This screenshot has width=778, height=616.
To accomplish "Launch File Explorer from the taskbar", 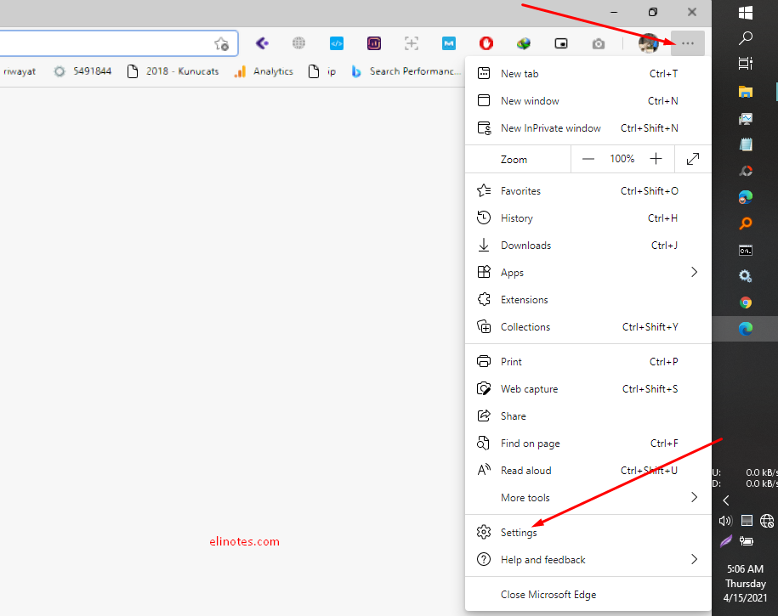I will (x=745, y=91).
